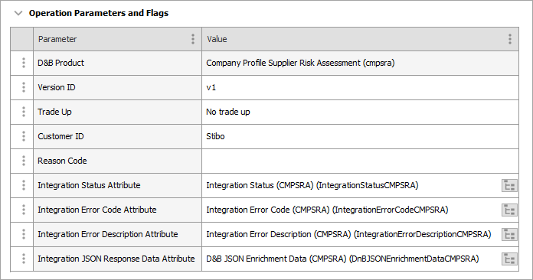
Task: Open row menu dots for Customer ID
Action: [24, 136]
